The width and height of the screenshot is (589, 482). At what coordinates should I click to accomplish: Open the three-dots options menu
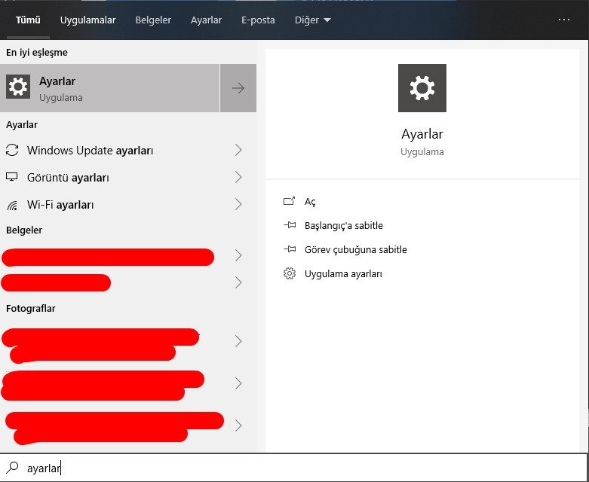[x=564, y=20]
